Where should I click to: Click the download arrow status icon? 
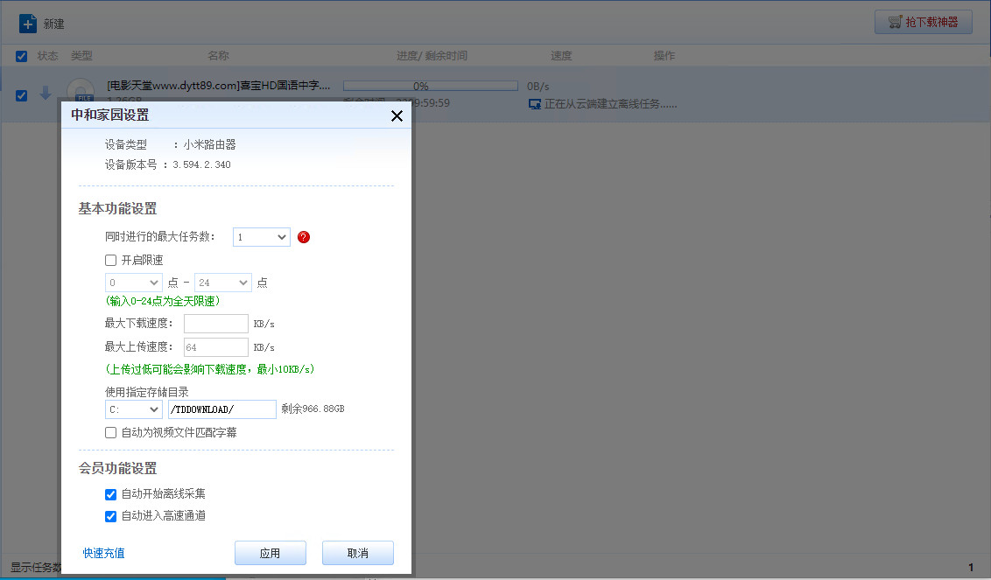[x=46, y=94]
